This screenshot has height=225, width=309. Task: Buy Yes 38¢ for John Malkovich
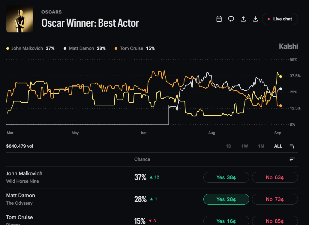[x=226, y=177]
